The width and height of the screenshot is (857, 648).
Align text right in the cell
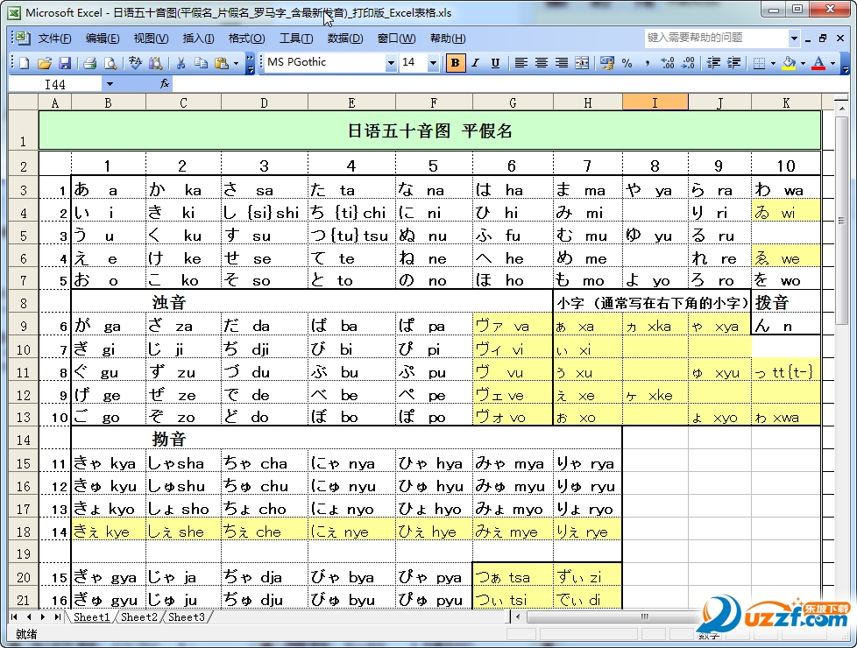pos(562,63)
